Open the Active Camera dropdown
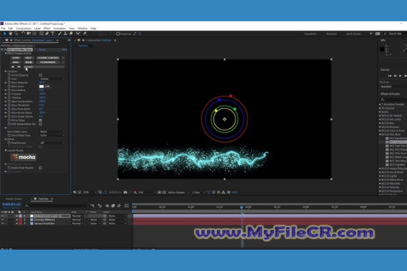This screenshot has width=407, height=271. tap(179, 193)
